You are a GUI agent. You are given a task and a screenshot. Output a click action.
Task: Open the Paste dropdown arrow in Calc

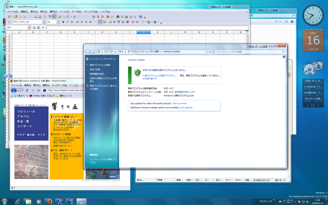[71, 16]
